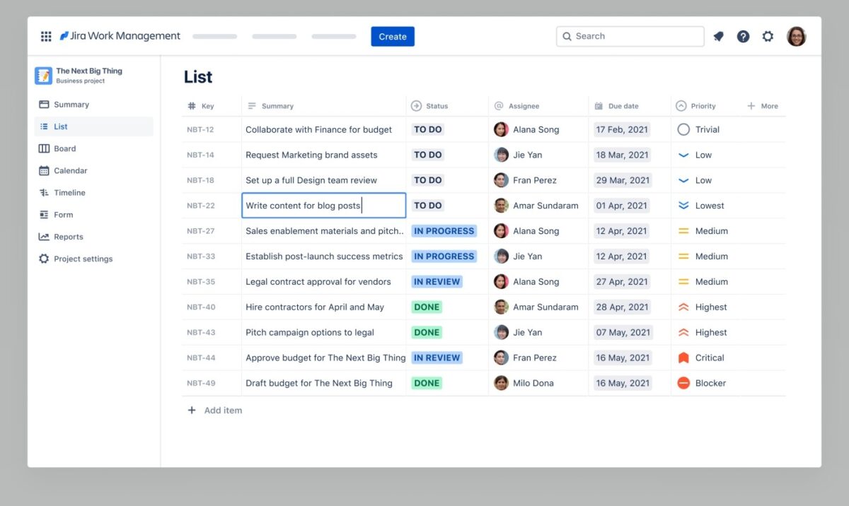Open the TO DO status of NBT-12
Screen dimensions: 849x506
(427, 129)
